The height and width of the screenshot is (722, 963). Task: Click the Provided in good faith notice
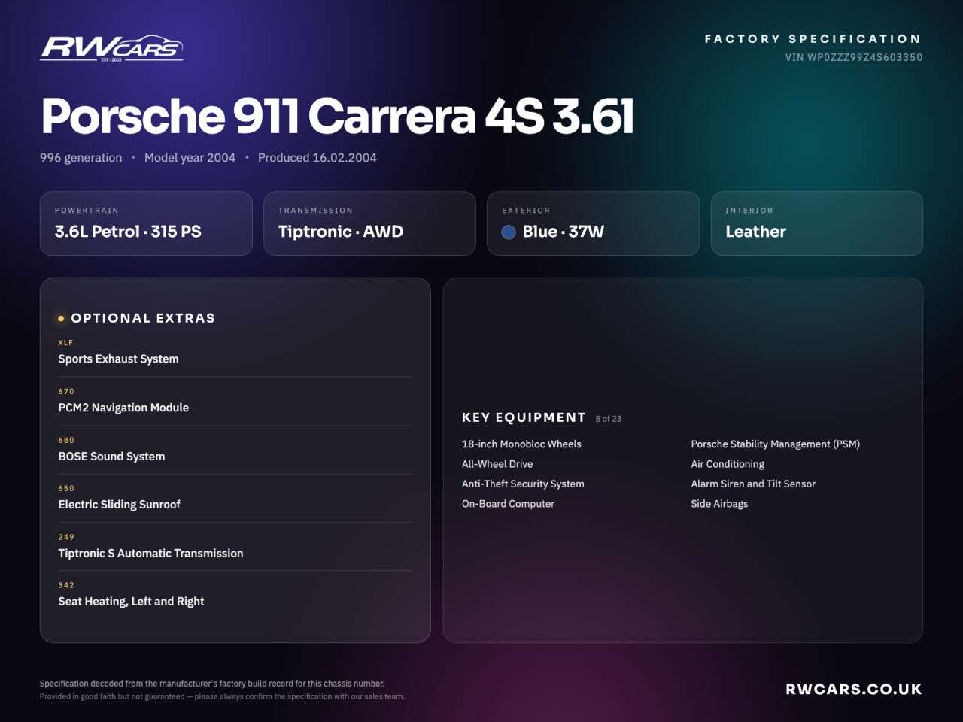coord(222,696)
